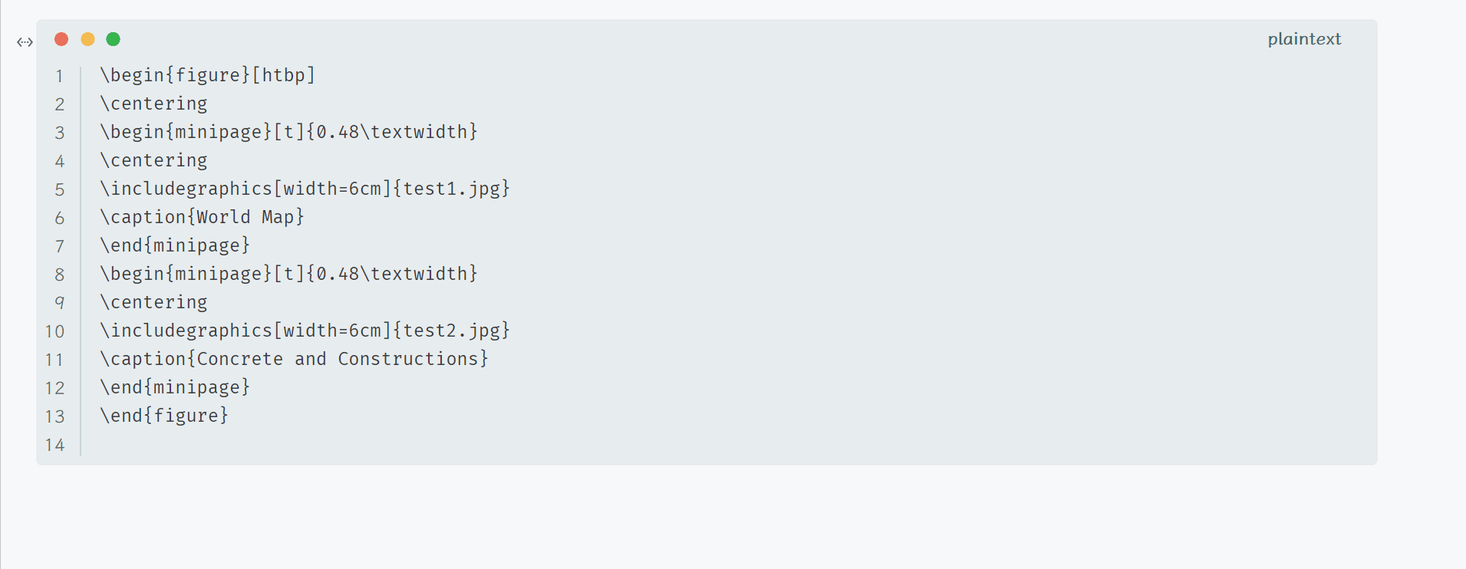This screenshot has width=1466, height=569.
Task: Click the yellow dot in code header
Action: (x=87, y=39)
